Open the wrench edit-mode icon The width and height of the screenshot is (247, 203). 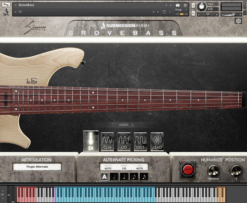[x=6, y=4]
